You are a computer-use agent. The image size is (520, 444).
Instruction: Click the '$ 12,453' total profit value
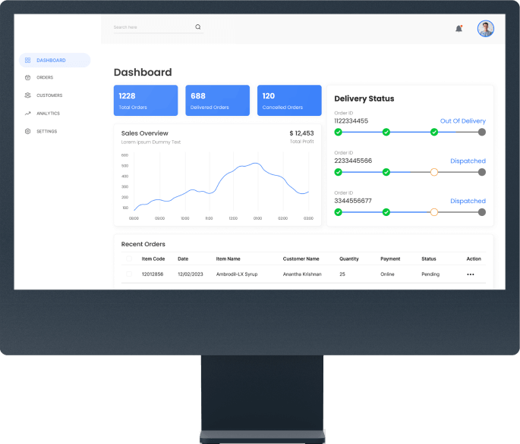click(x=302, y=133)
